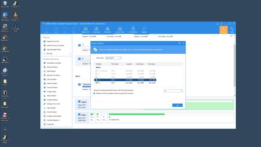Open OBS Studio desktop shortcut

coord(5,60)
